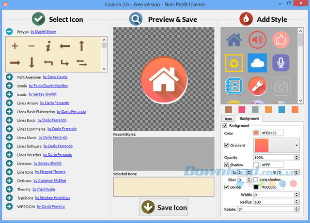Viewport: 310px width, 223px height.
Task: Collapse the Entypo icon set
Action: tap(9, 32)
